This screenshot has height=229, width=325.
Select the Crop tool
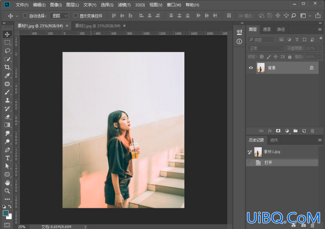[x=7, y=67]
